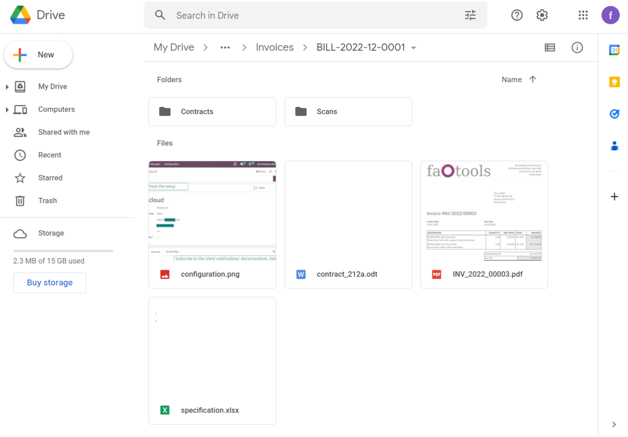Viewport: 628px width, 437px height.
Task: Open Shared with me
Action: [x=64, y=132]
